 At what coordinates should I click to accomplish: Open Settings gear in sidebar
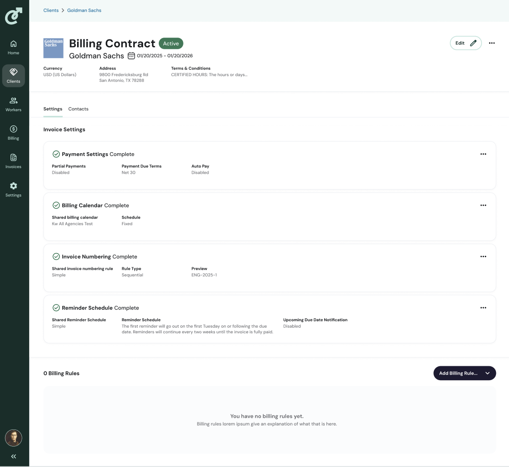[x=13, y=186]
